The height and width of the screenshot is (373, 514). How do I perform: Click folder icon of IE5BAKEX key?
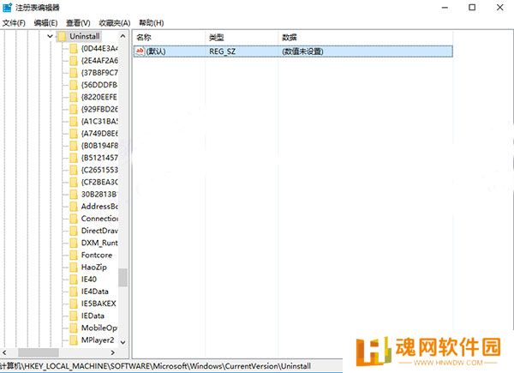pos(74,304)
